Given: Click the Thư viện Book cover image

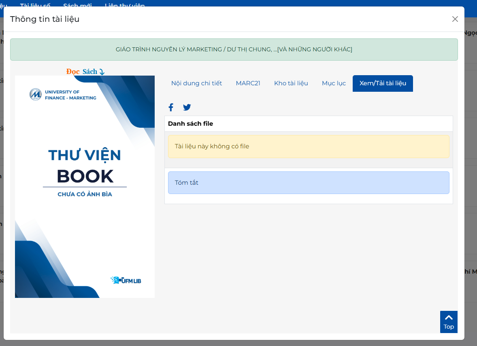Looking at the screenshot, I should pos(85,186).
